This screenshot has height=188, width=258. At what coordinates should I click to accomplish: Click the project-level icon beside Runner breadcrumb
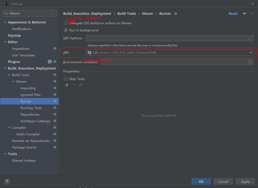(176, 14)
